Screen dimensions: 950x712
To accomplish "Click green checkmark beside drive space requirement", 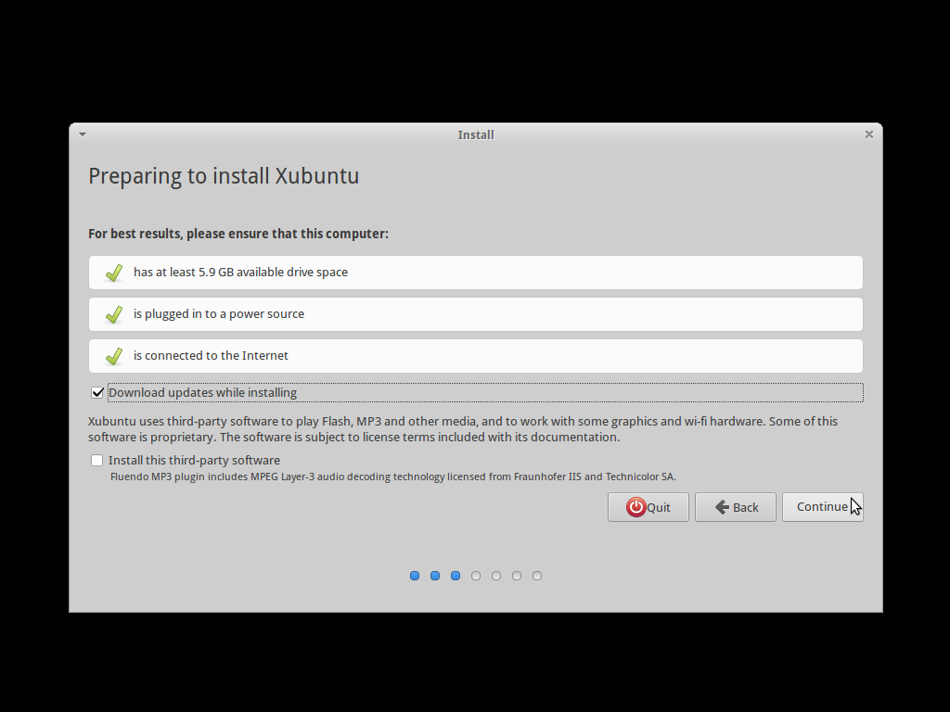I will click(x=114, y=273).
